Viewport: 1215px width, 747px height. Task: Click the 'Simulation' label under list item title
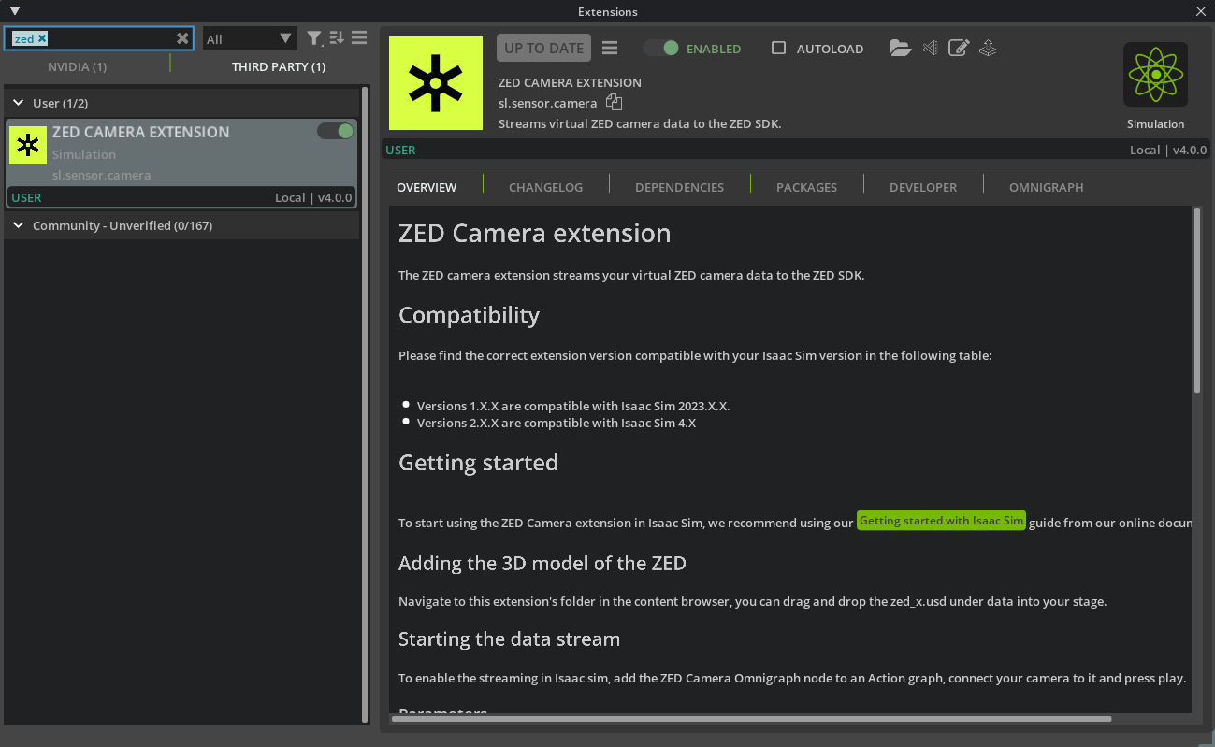(x=84, y=154)
